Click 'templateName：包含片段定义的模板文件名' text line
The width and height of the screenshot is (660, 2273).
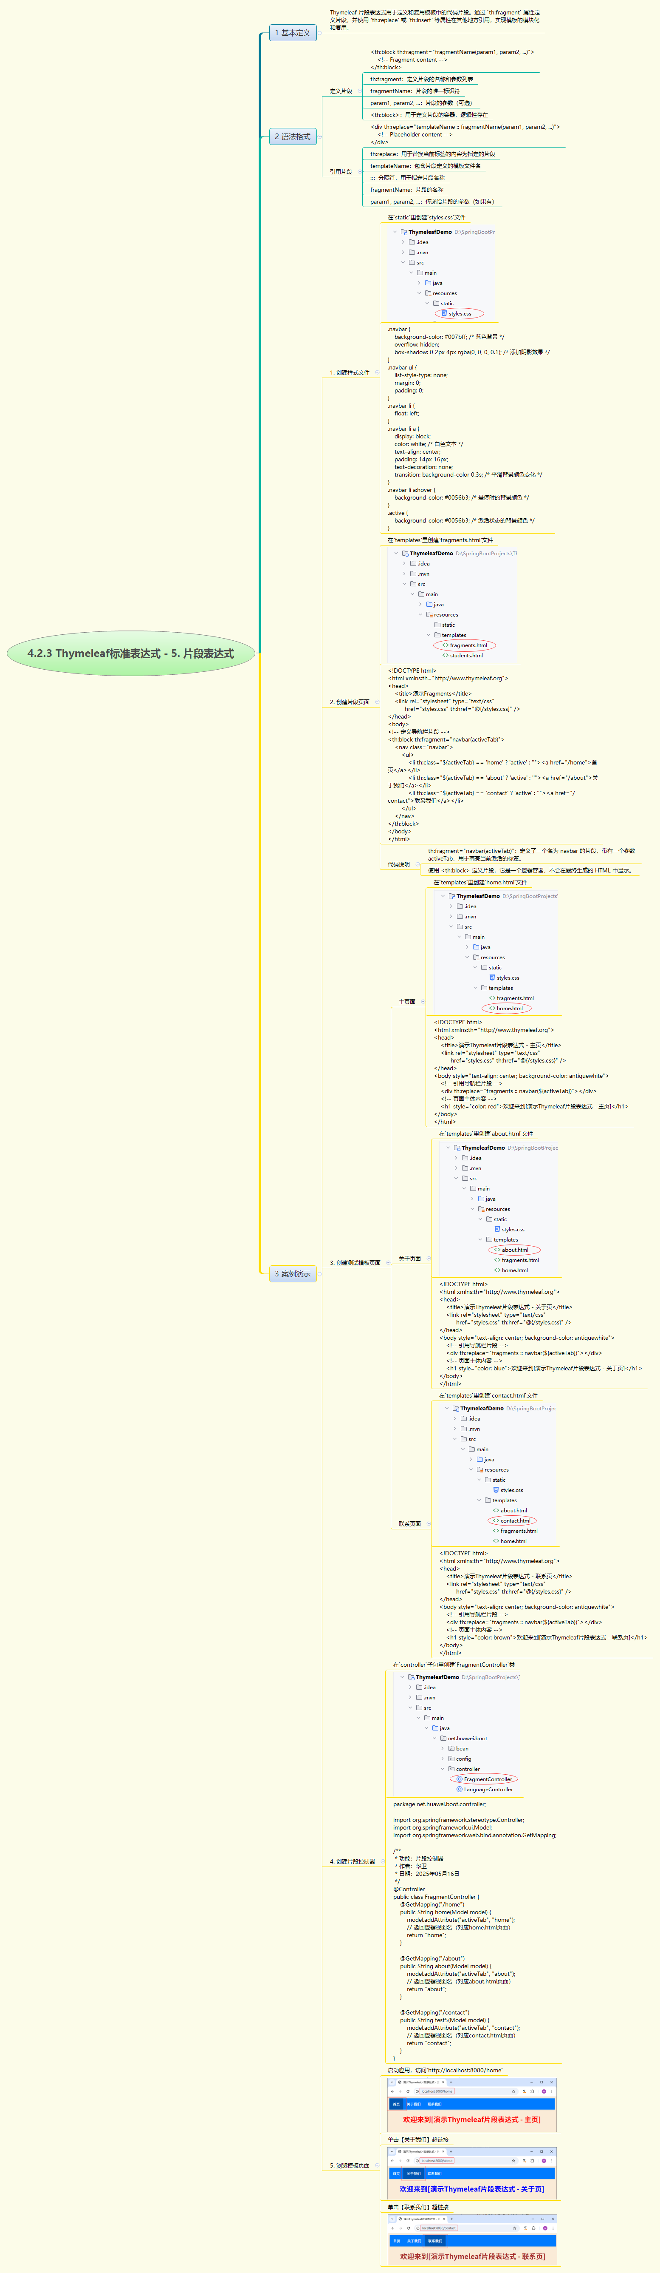[426, 166]
